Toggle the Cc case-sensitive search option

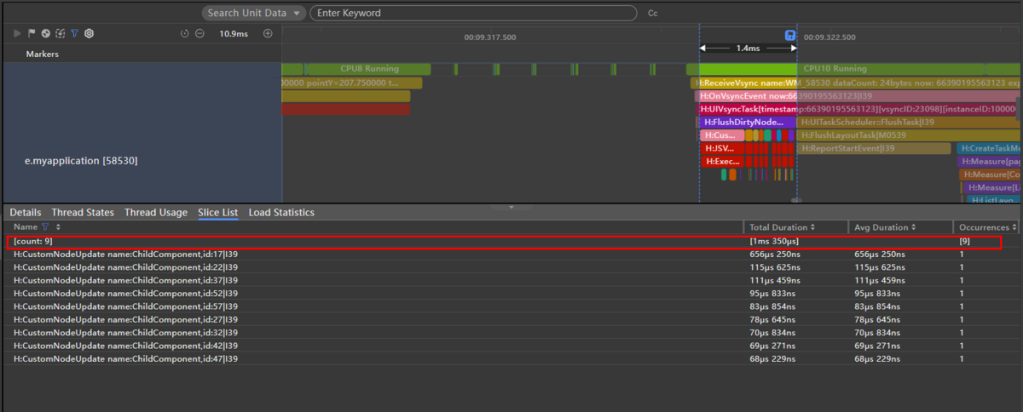(x=653, y=14)
